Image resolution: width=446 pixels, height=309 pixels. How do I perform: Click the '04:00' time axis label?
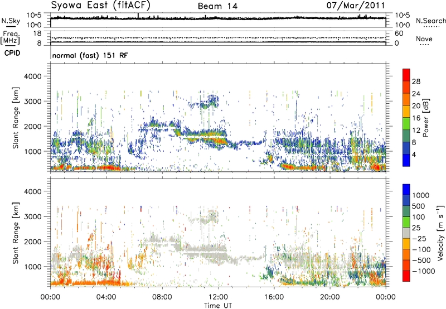[x=106, y=297]
